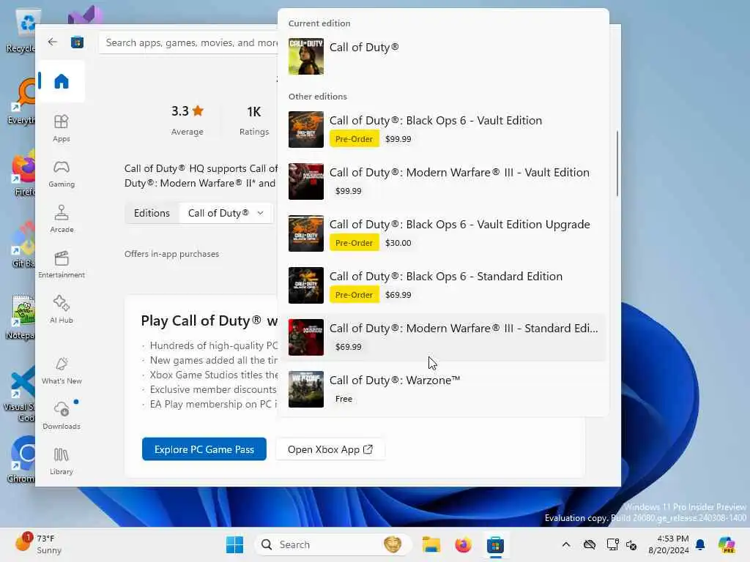Choose Modern Warfare III - Standard Edition

pos(442,337)
